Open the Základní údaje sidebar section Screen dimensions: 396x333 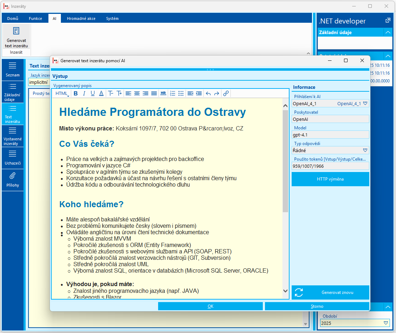point(12,92)
